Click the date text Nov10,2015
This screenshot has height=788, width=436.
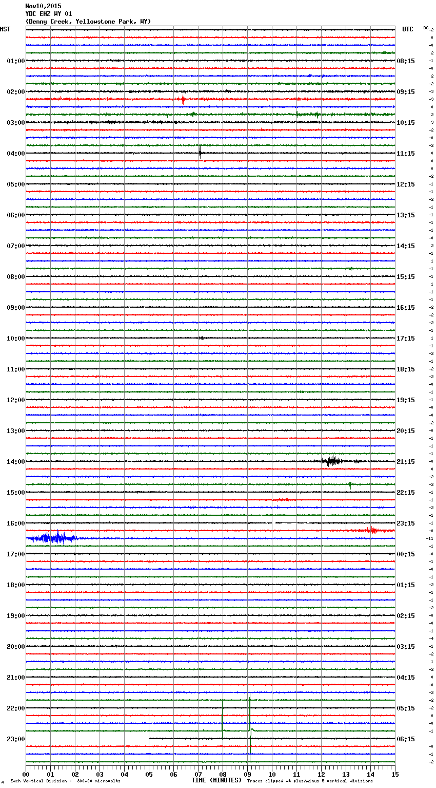tap(43, 6)
